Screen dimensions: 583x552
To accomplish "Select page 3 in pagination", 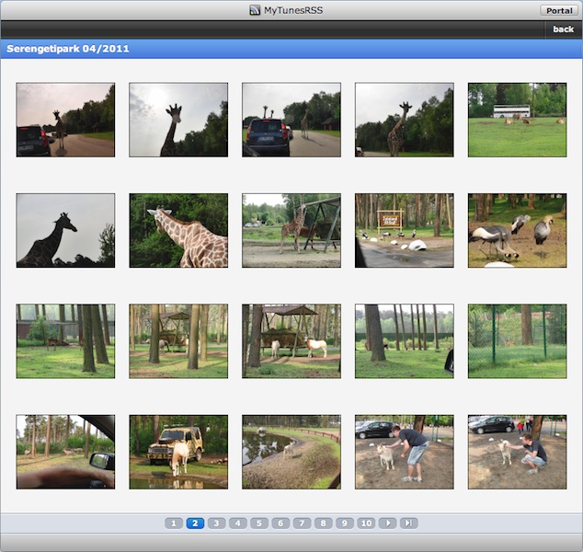I will [x=216, y=523].
